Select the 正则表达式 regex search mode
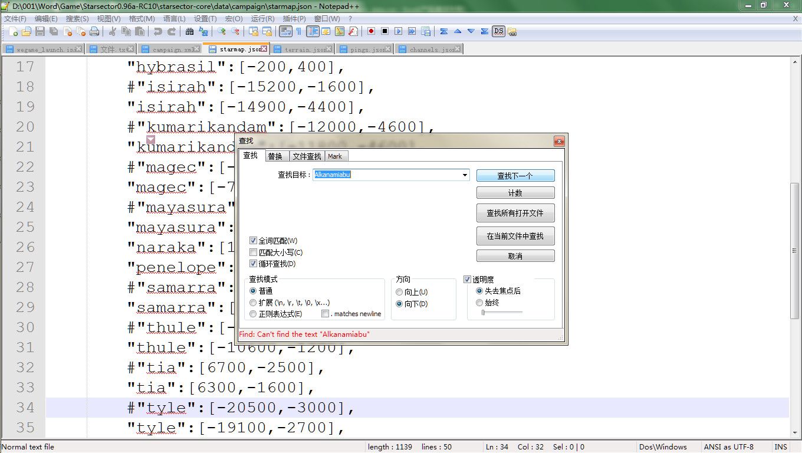Image resolution: width=802 pixels, height=453 pixels. click(x=254, y=314)
